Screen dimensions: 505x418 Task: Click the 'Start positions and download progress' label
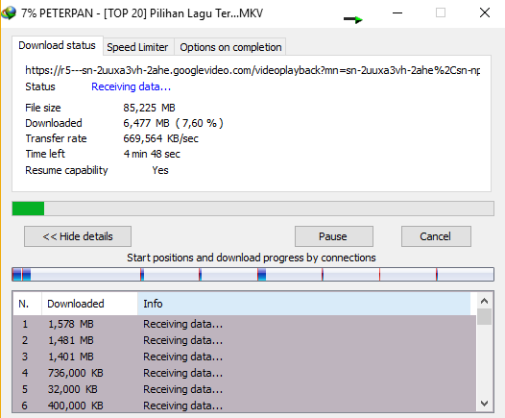[252, 258]
